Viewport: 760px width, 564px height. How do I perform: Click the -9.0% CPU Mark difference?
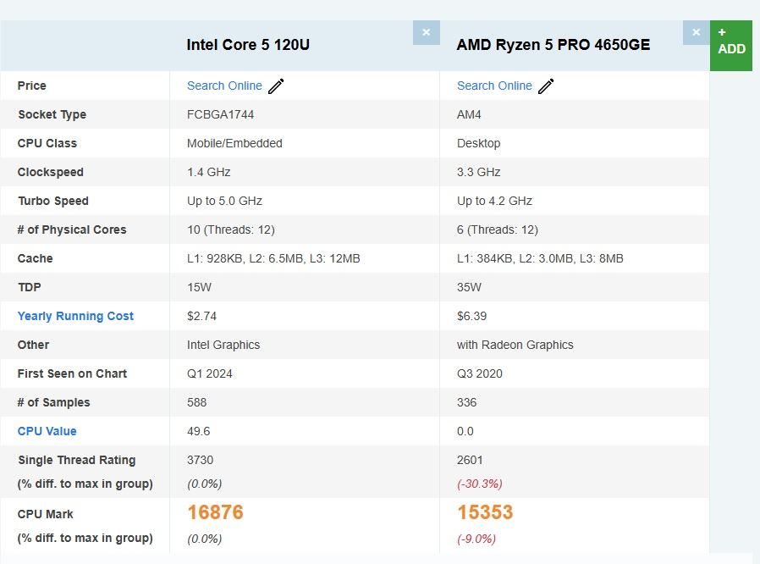tap(476, 539)
